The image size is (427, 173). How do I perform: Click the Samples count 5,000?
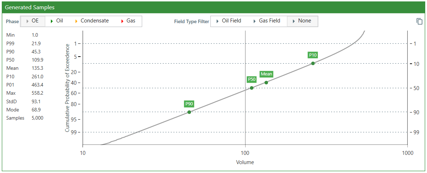coord(37,118)
